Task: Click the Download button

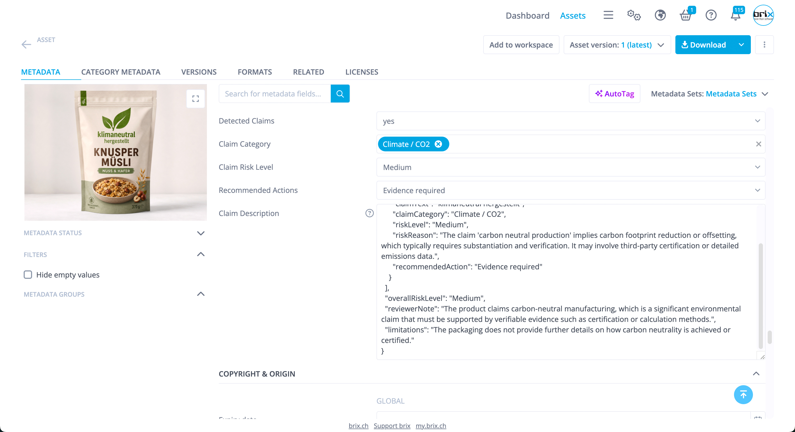Action: pos(704,45)
